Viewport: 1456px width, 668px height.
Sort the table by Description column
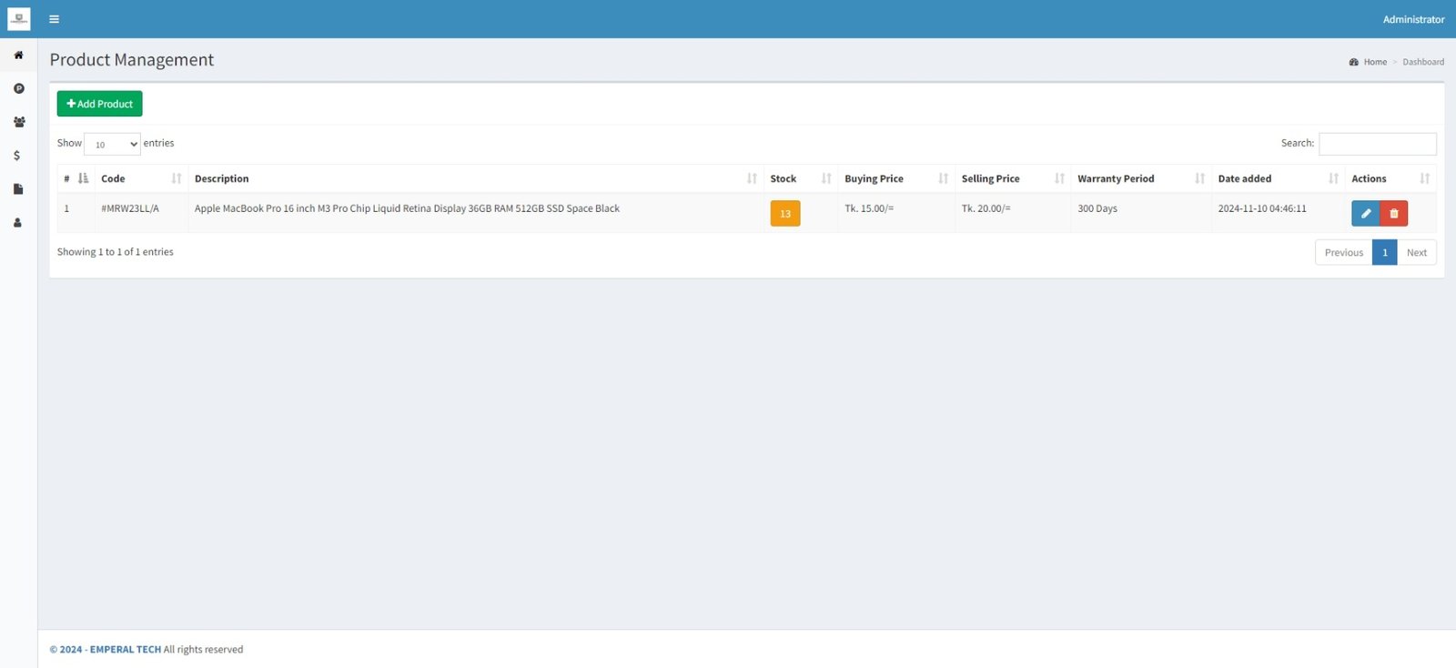tap(476, 178)
